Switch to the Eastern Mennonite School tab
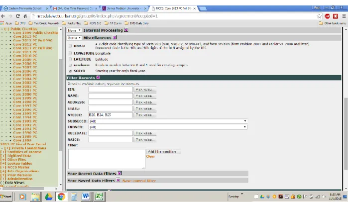348x202 pixels. point(25,8)
